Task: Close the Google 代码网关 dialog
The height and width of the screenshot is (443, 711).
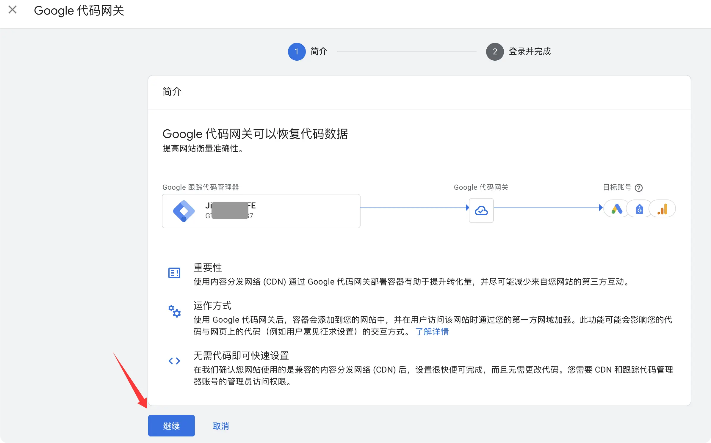Action: point(12,10)
